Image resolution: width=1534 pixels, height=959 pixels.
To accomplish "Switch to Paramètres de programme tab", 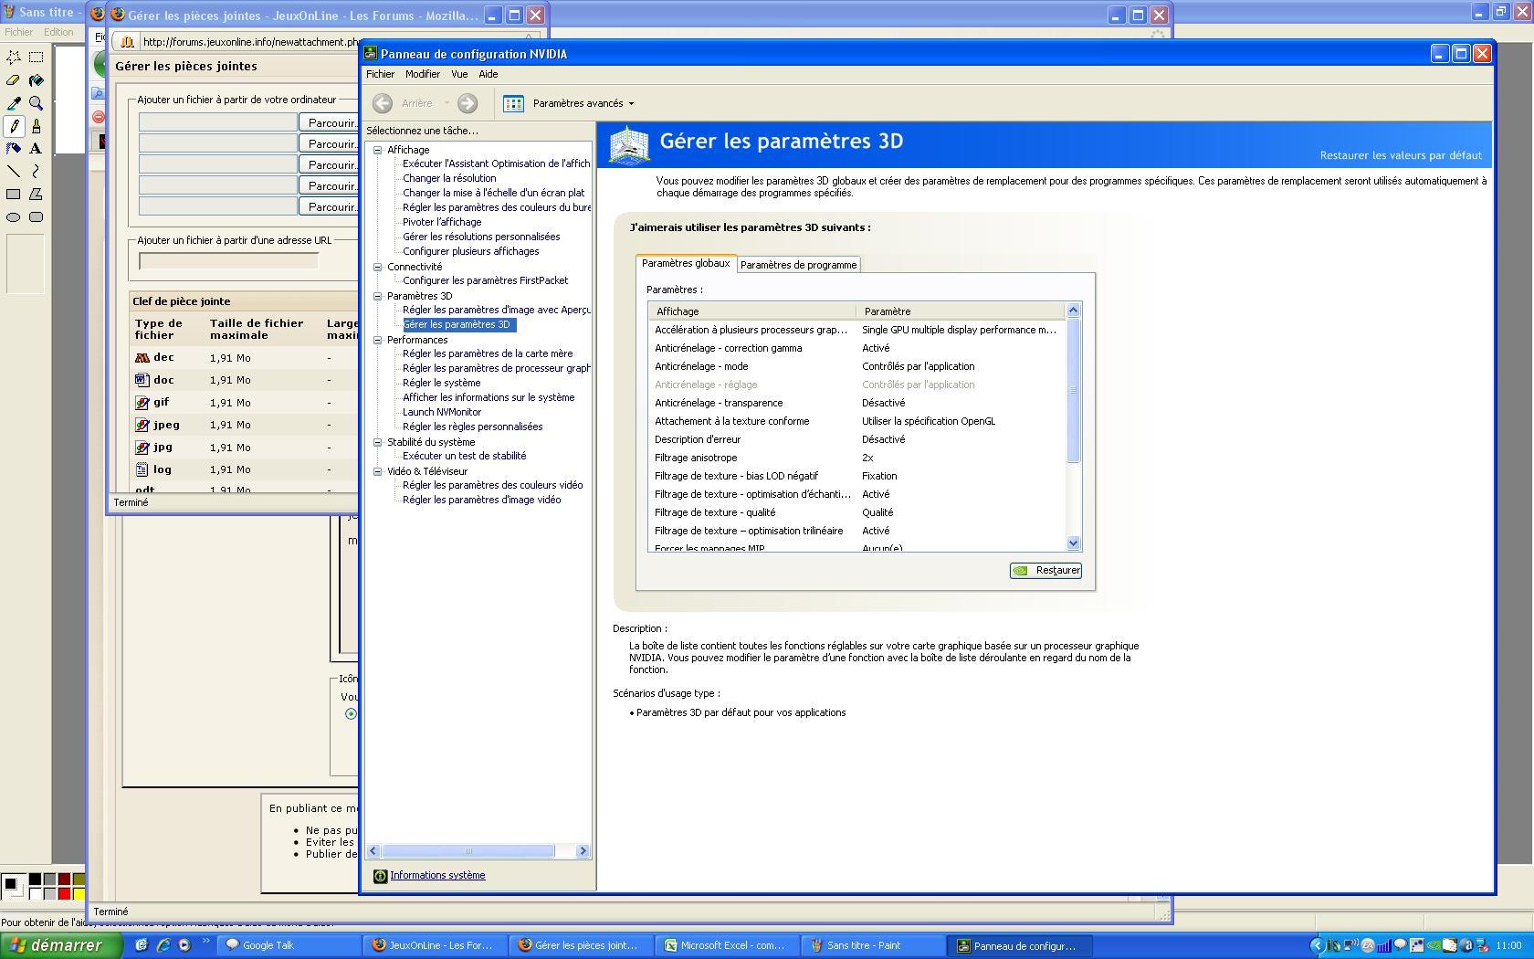I will (798, 265).
